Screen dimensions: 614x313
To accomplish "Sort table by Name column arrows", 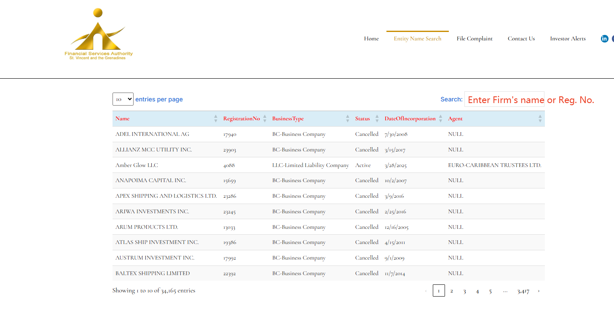I will click(x=216, y=119).
